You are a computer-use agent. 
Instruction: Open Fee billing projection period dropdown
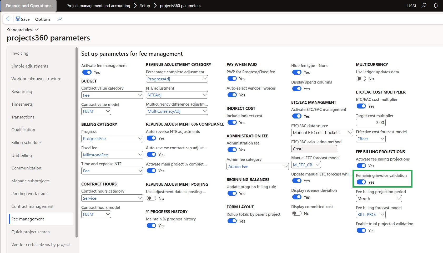399,198
